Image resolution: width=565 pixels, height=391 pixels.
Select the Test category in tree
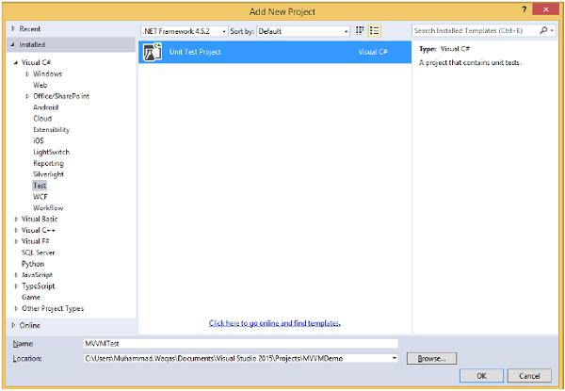coord(40,186)
